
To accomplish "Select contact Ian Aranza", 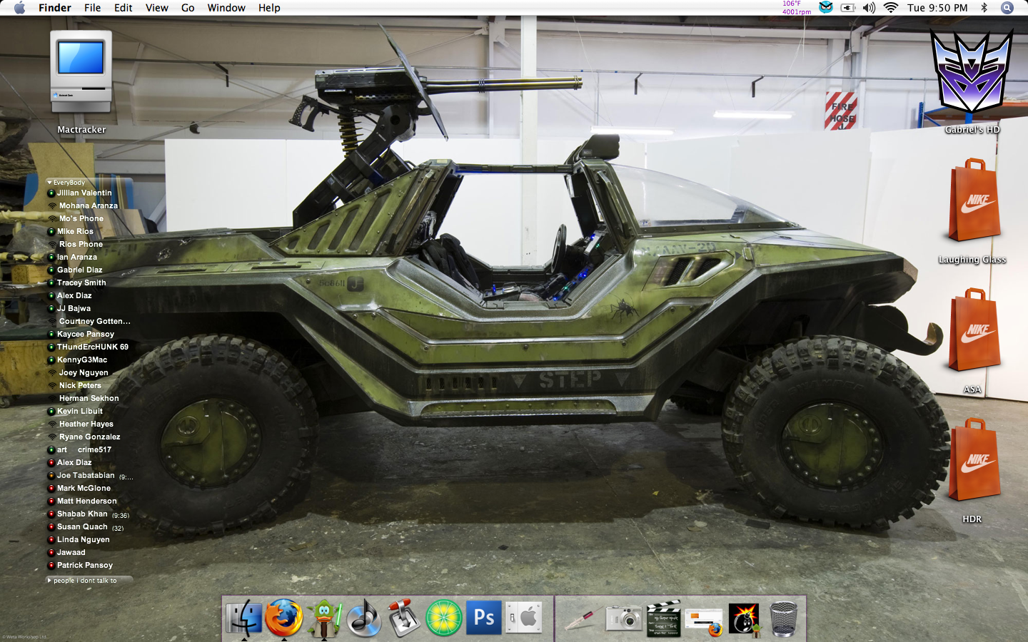I will click(77, 257).
